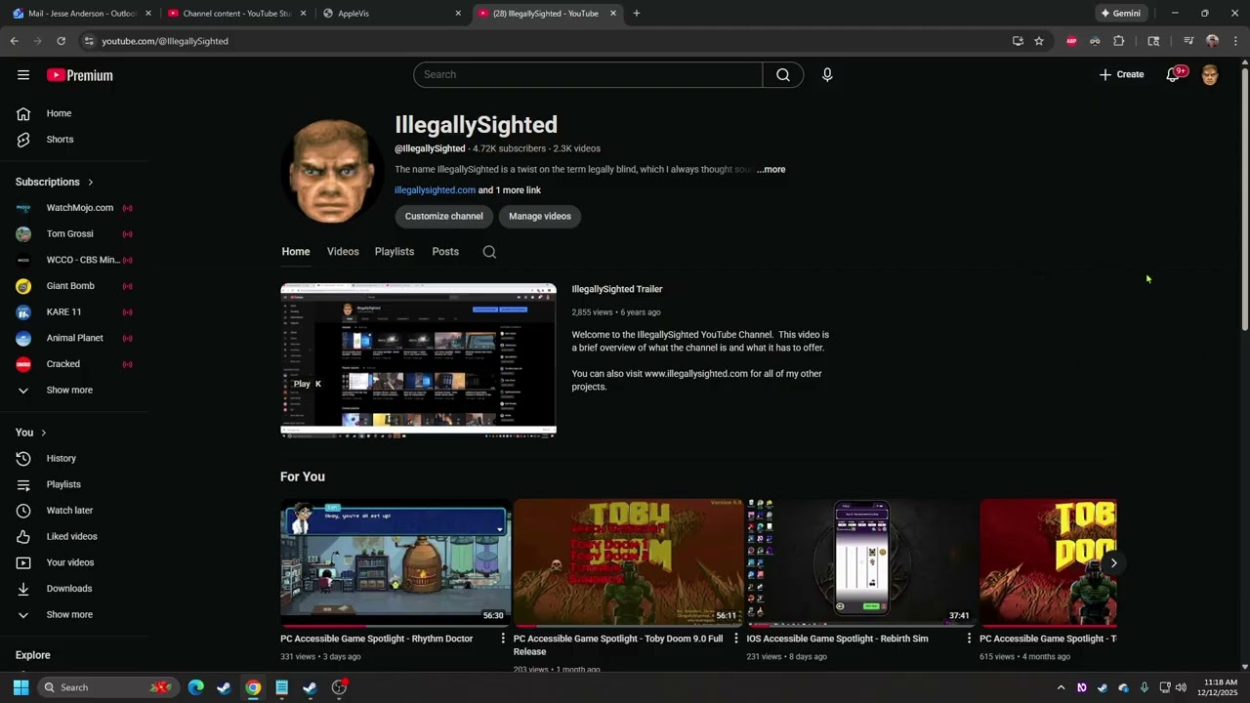Open the Chrome extensions puzzle icon
Image resolution: width=1250 pixels, height=703 pixels.
[1119, 41]
